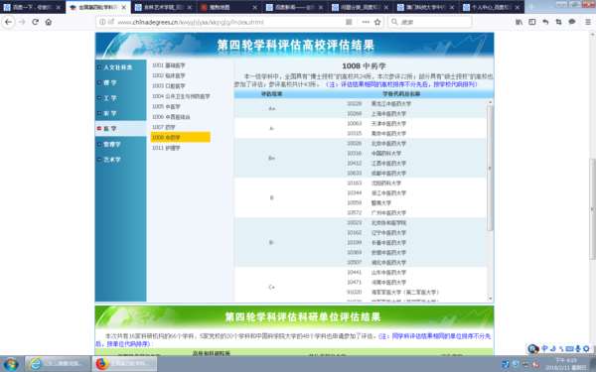Open the browser home page icon
Image resolution: width=596 pixels, height=372 pixels.
pos(49,22)
